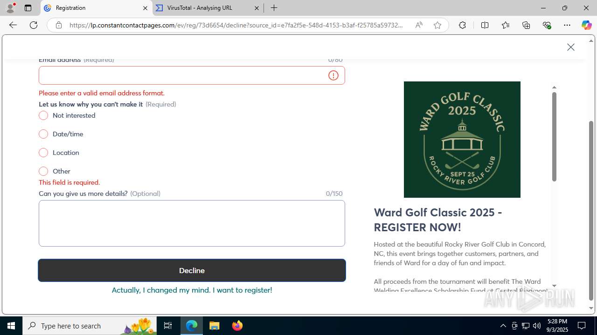Show hidden system tray icons

point(503,326)
